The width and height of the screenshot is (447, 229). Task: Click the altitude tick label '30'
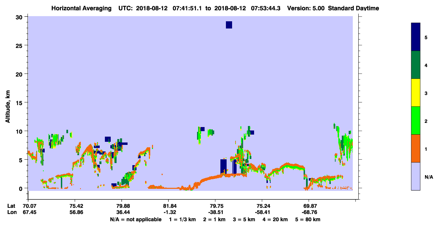[20, 17]
